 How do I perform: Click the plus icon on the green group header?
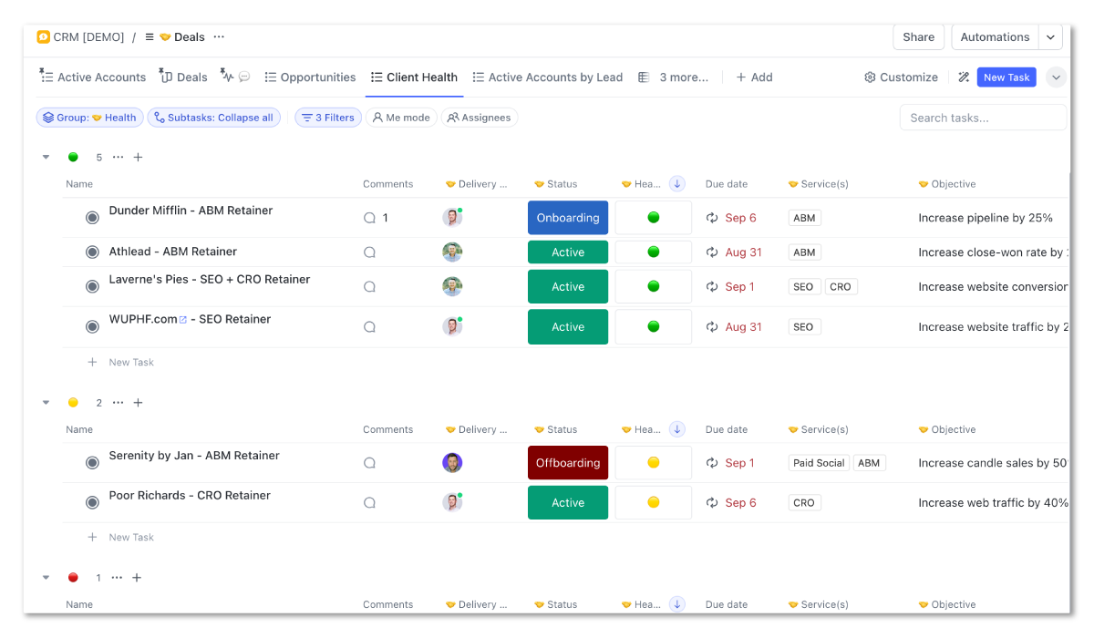pyautogui.click(x=138, y=157)
